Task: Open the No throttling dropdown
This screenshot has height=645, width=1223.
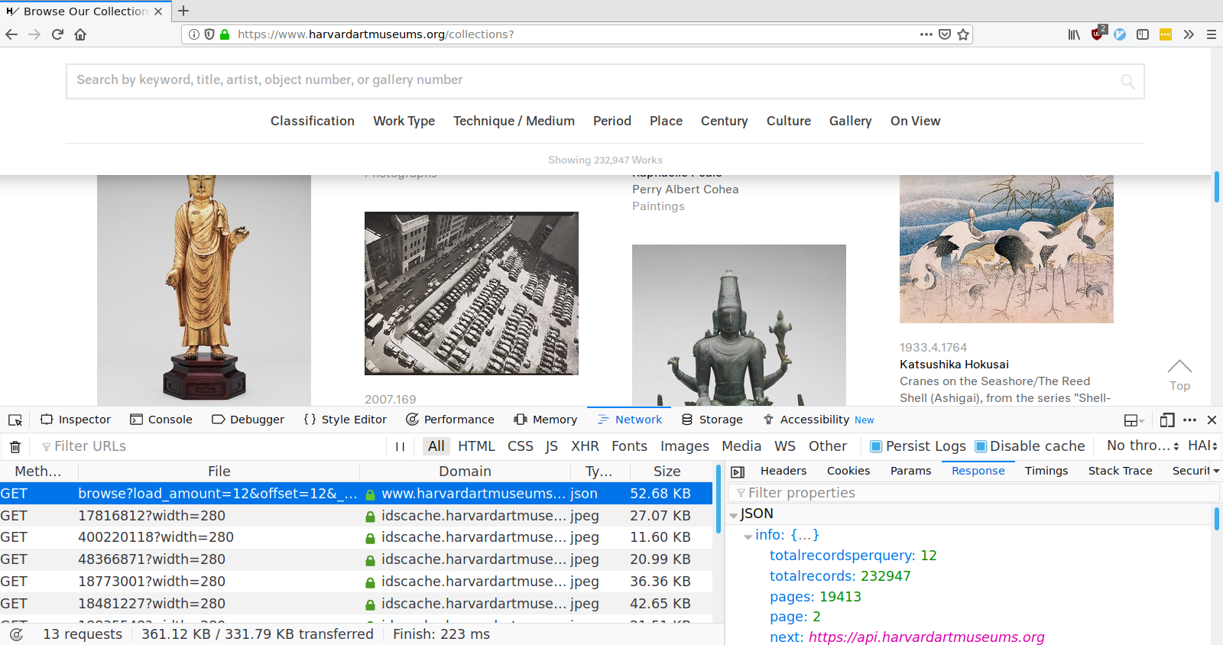Action: pos(1143,446)
